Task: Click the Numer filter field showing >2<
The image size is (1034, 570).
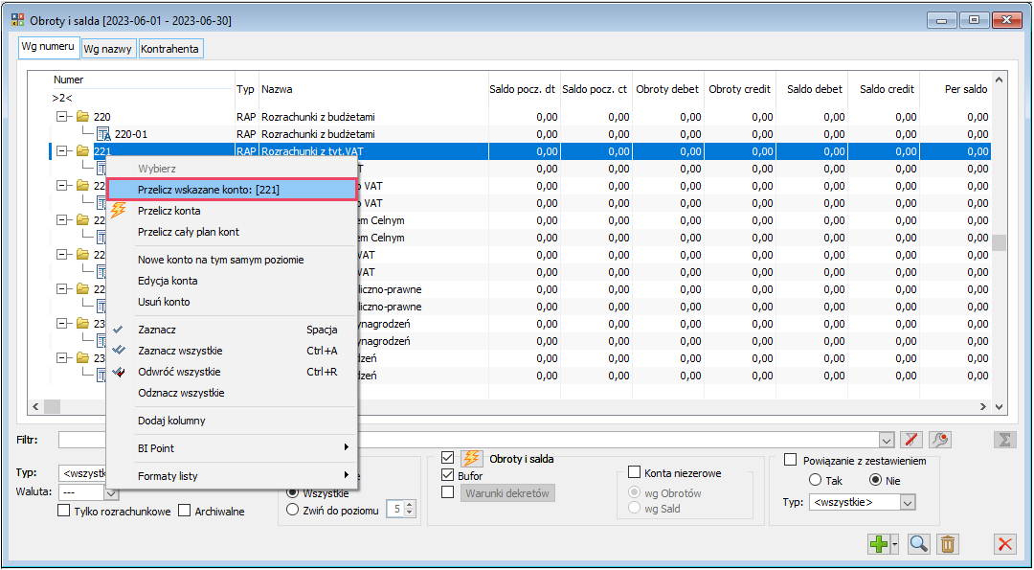Action: [143, 99]
